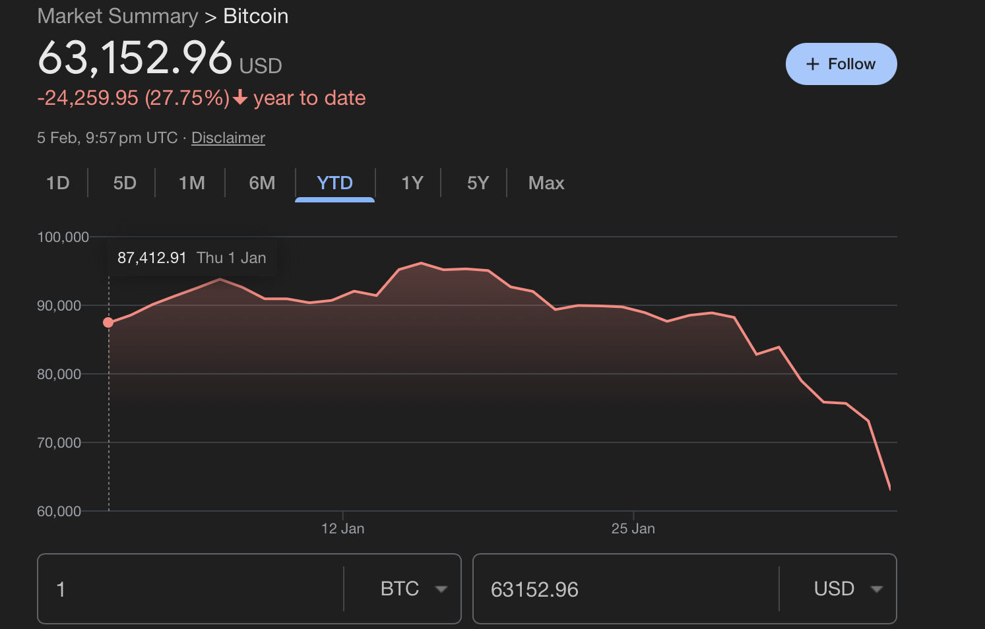The height and width of the screenshot is (629, 985).
Task: View the 1Y price chart
Action: click(x=412, y=183)
